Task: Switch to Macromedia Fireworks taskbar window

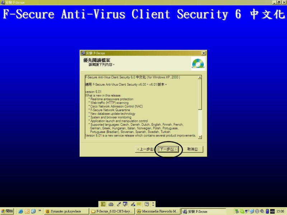Action: pyautogui.click(x=158, y=211)
